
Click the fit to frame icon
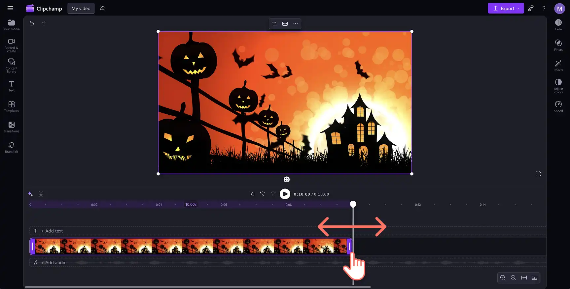coord(285,24)
